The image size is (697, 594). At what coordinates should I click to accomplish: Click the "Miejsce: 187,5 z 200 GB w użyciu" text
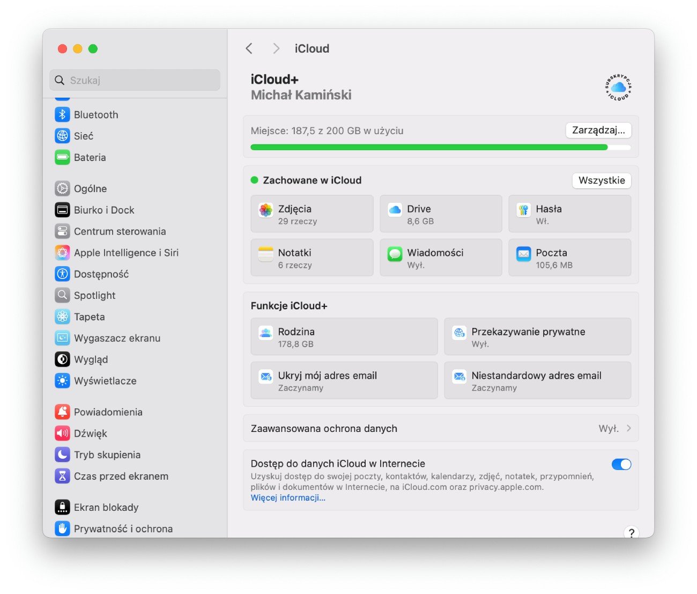[327, 130]
